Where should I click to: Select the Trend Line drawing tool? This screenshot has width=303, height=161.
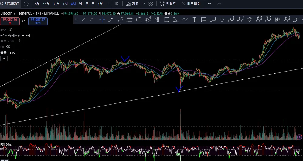[x=83, y=19]
